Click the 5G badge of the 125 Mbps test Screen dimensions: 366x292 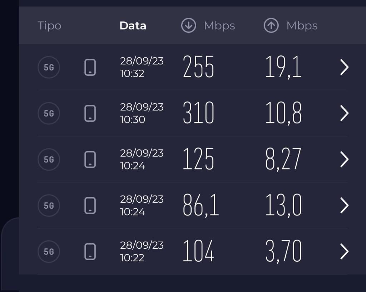click(x=49, y=159)
